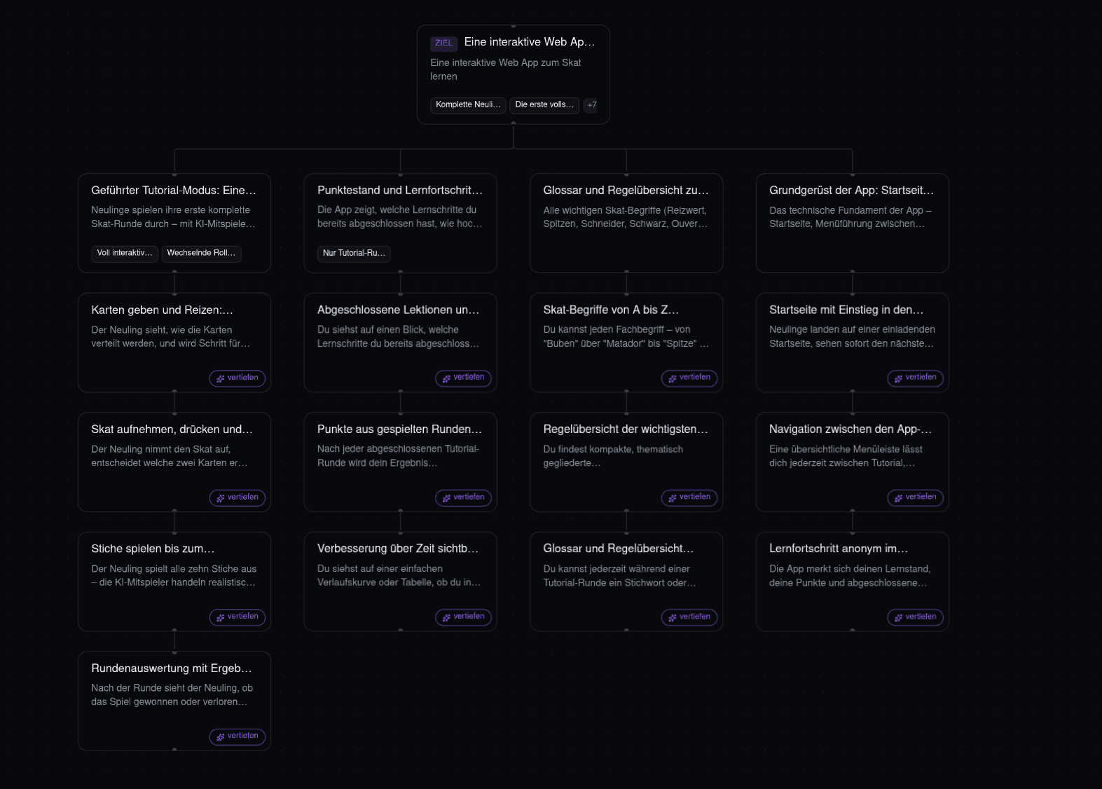The image size is (1102, 789).
Task: Click vertiefen icon on Verbesserung über Zeit card
Action: 446,617
